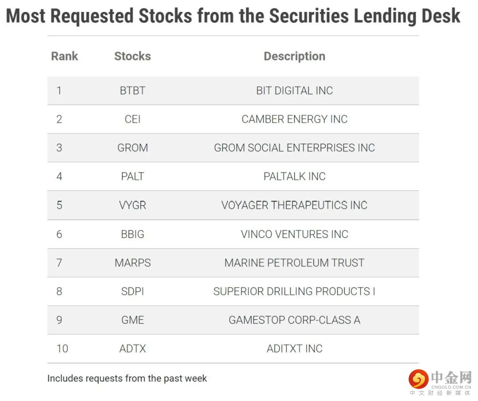The image size is (478, 401).
Task: Click the Description column header
Action: click(294, 56)
